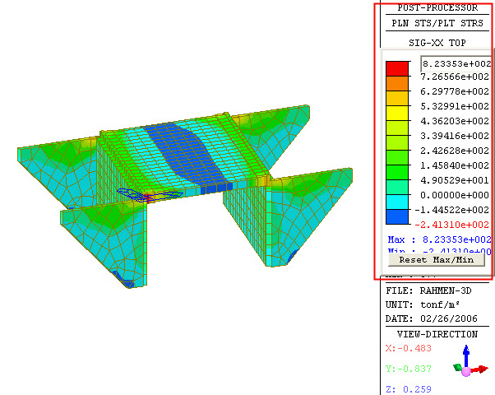Click the Z: 0.259 view value

click(409, 389)
